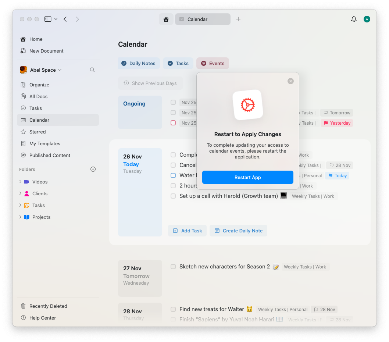Open Starred documents
This screenshot has height=342, width=389.
(x=38, y=132)
